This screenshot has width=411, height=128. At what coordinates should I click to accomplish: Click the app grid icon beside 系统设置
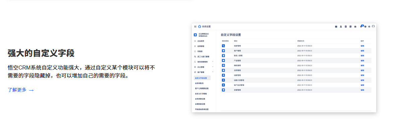[195, 26]
